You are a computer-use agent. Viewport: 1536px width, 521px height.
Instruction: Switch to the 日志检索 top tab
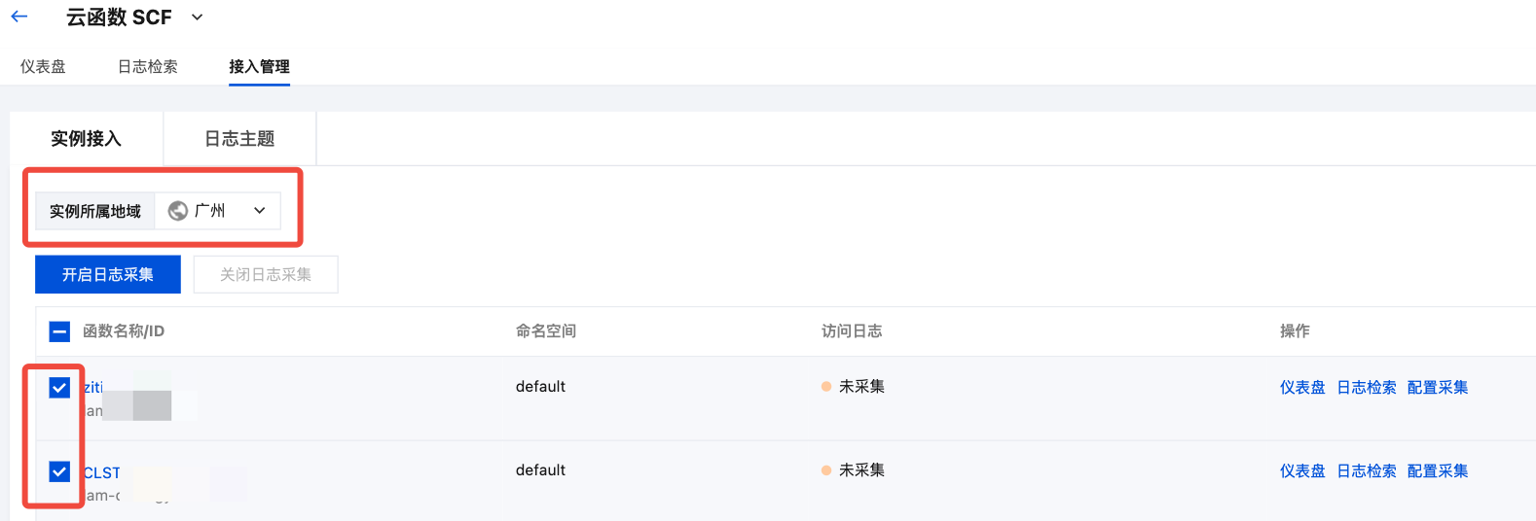(x=148, y=66)
